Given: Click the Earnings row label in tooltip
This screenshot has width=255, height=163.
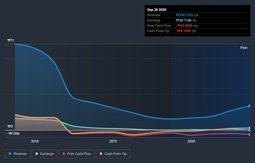Looking at the screenshot, I should [x=154, y=20].
